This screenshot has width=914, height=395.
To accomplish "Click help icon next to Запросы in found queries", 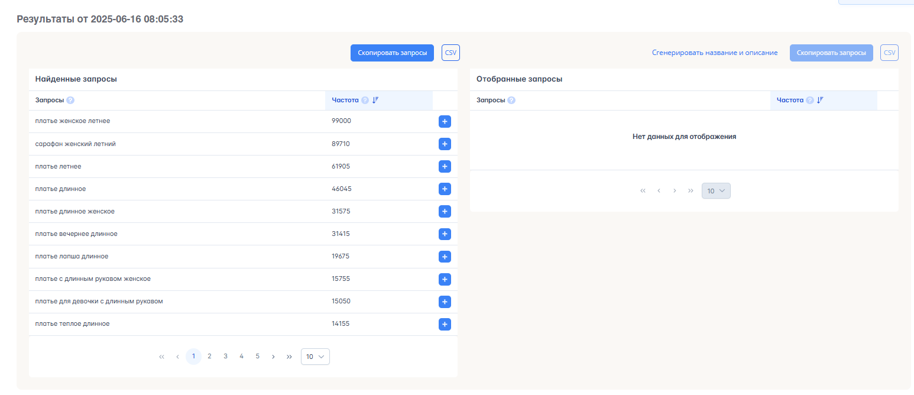I will 70,101.
